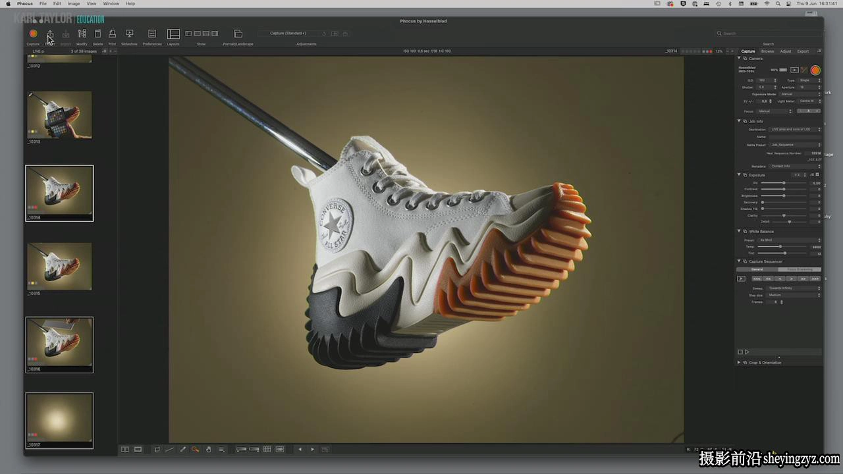The width and height of the screenshot is (843, 474).
Task: Click the sequencer single < button
Action: tap(780, 278)
